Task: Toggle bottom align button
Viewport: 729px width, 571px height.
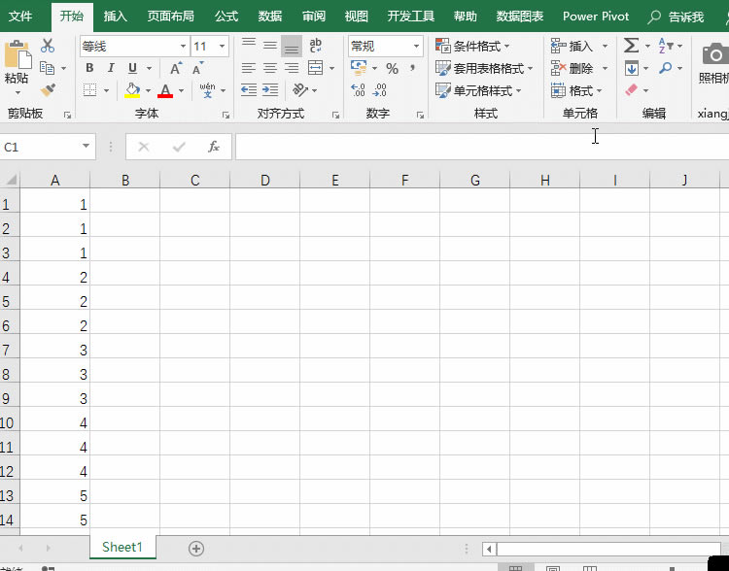Action: 292,46
